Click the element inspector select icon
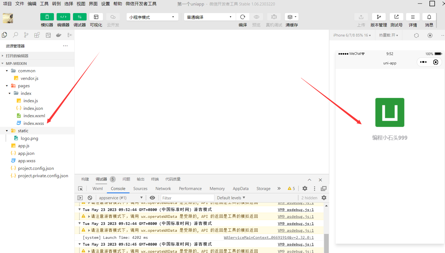 80,189
